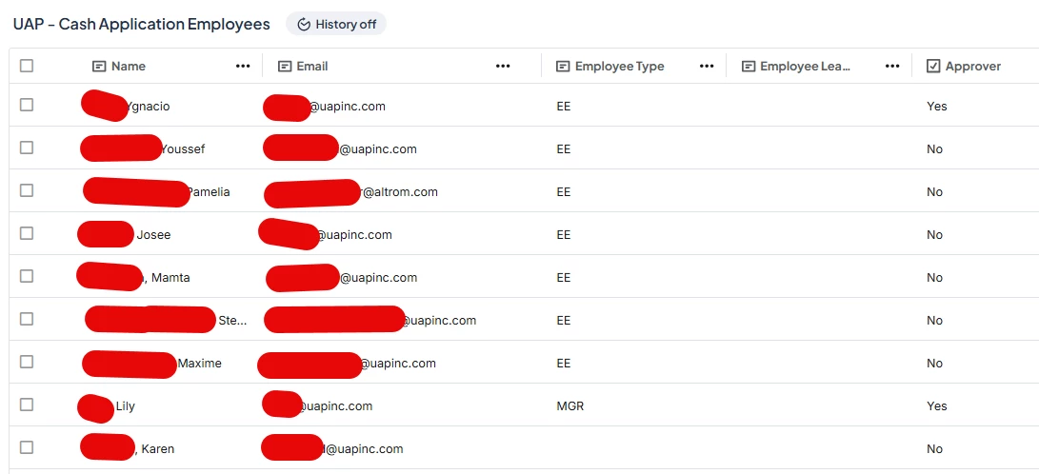This screenshot has width=1039, height=474.
Task: Click the MGR employee type cell
Action: (570, 405)
